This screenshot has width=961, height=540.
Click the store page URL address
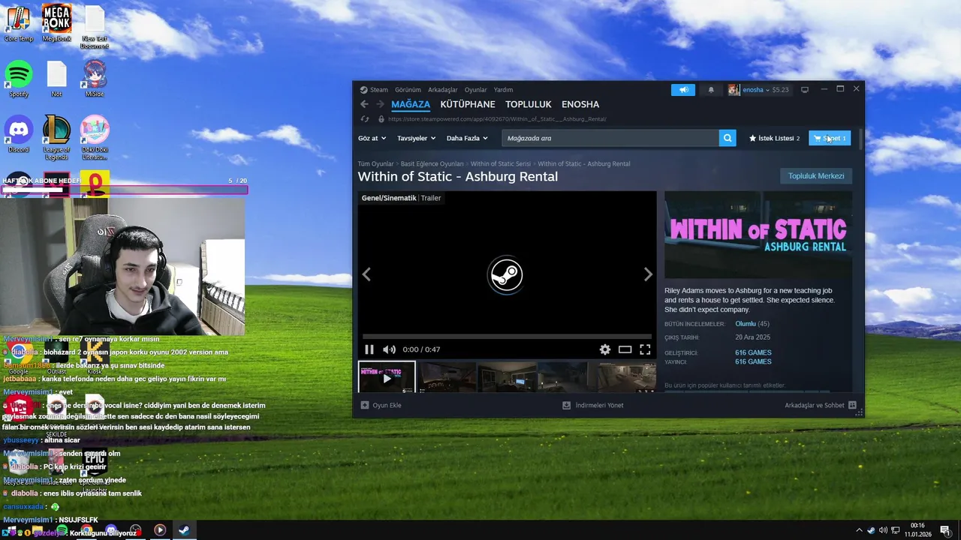coord(497,119)
